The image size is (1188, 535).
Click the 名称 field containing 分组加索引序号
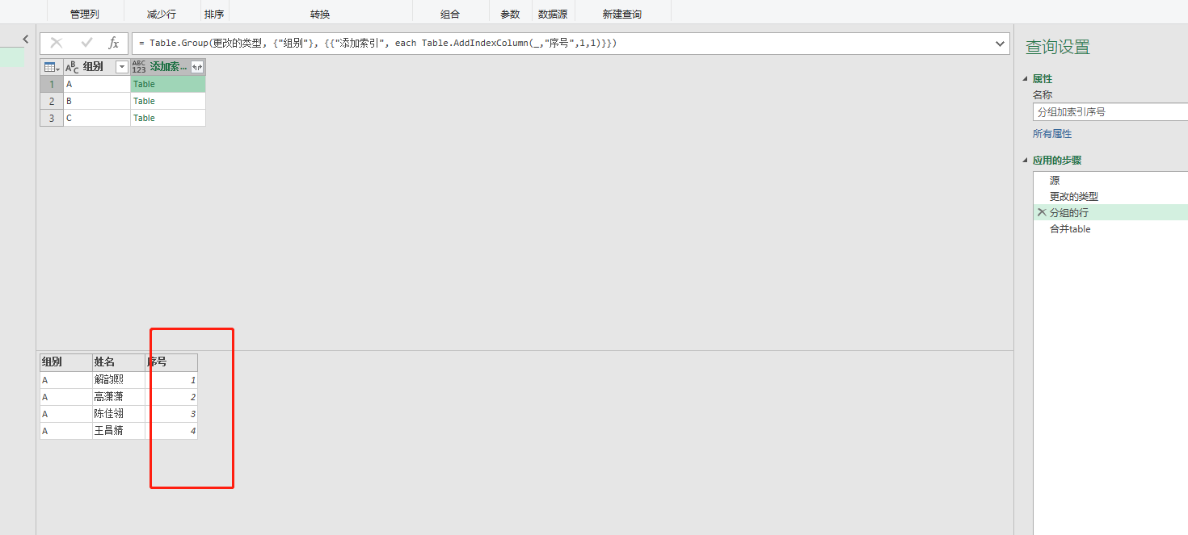1110,112
